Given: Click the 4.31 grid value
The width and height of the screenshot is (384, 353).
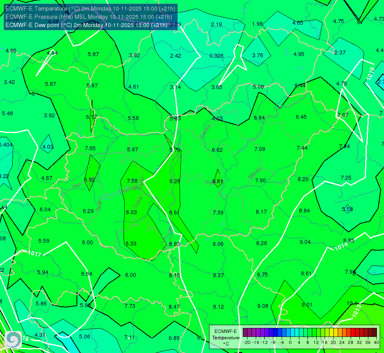Looking at the screenshot, I should point(40,335).
